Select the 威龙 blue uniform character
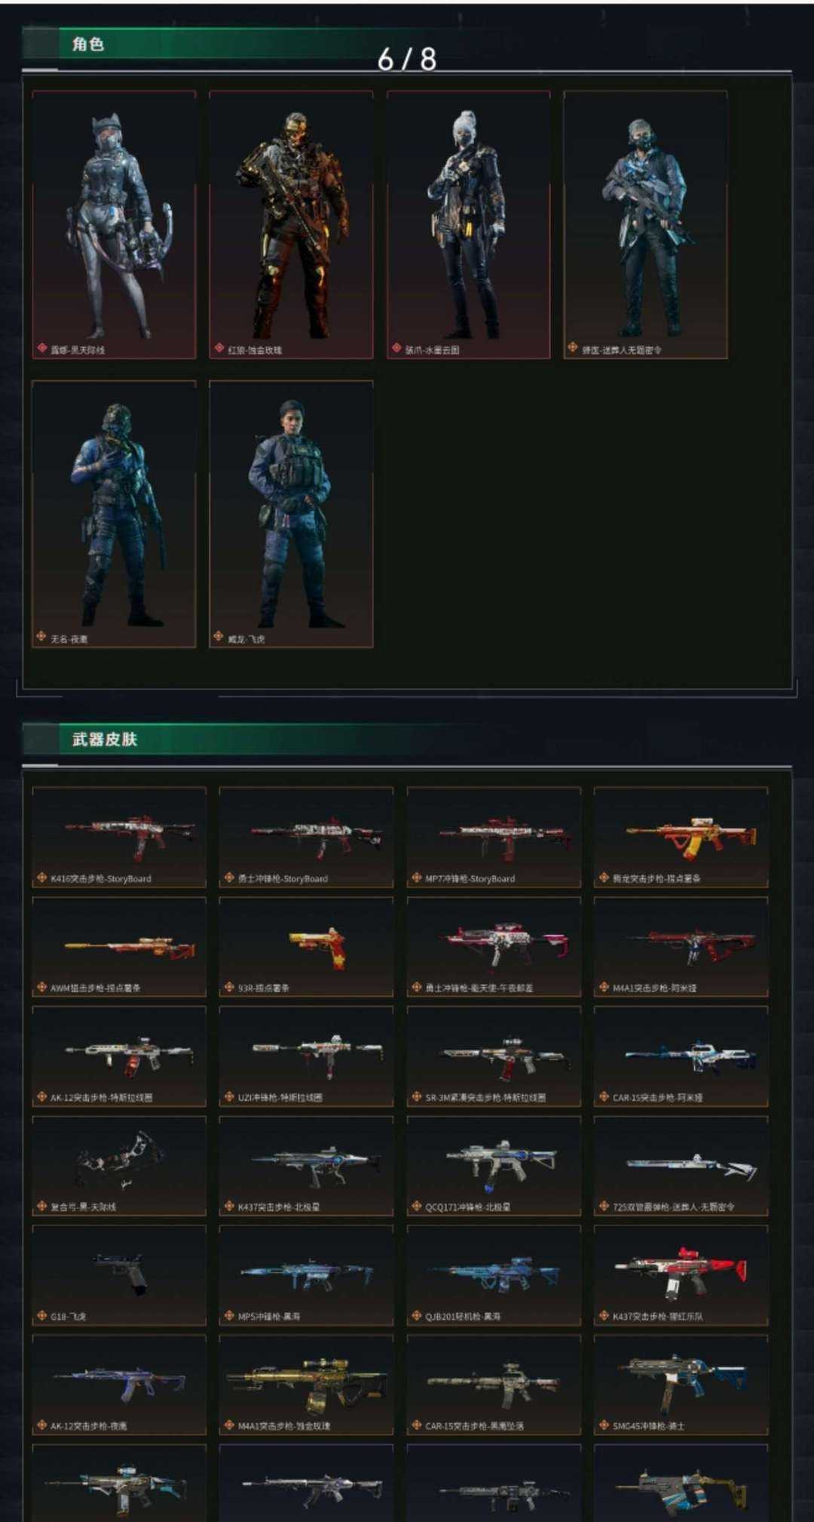 [291, 514]
